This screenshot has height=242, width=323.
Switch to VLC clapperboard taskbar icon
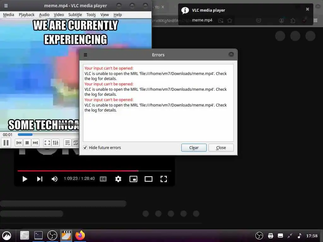(66, 236)
